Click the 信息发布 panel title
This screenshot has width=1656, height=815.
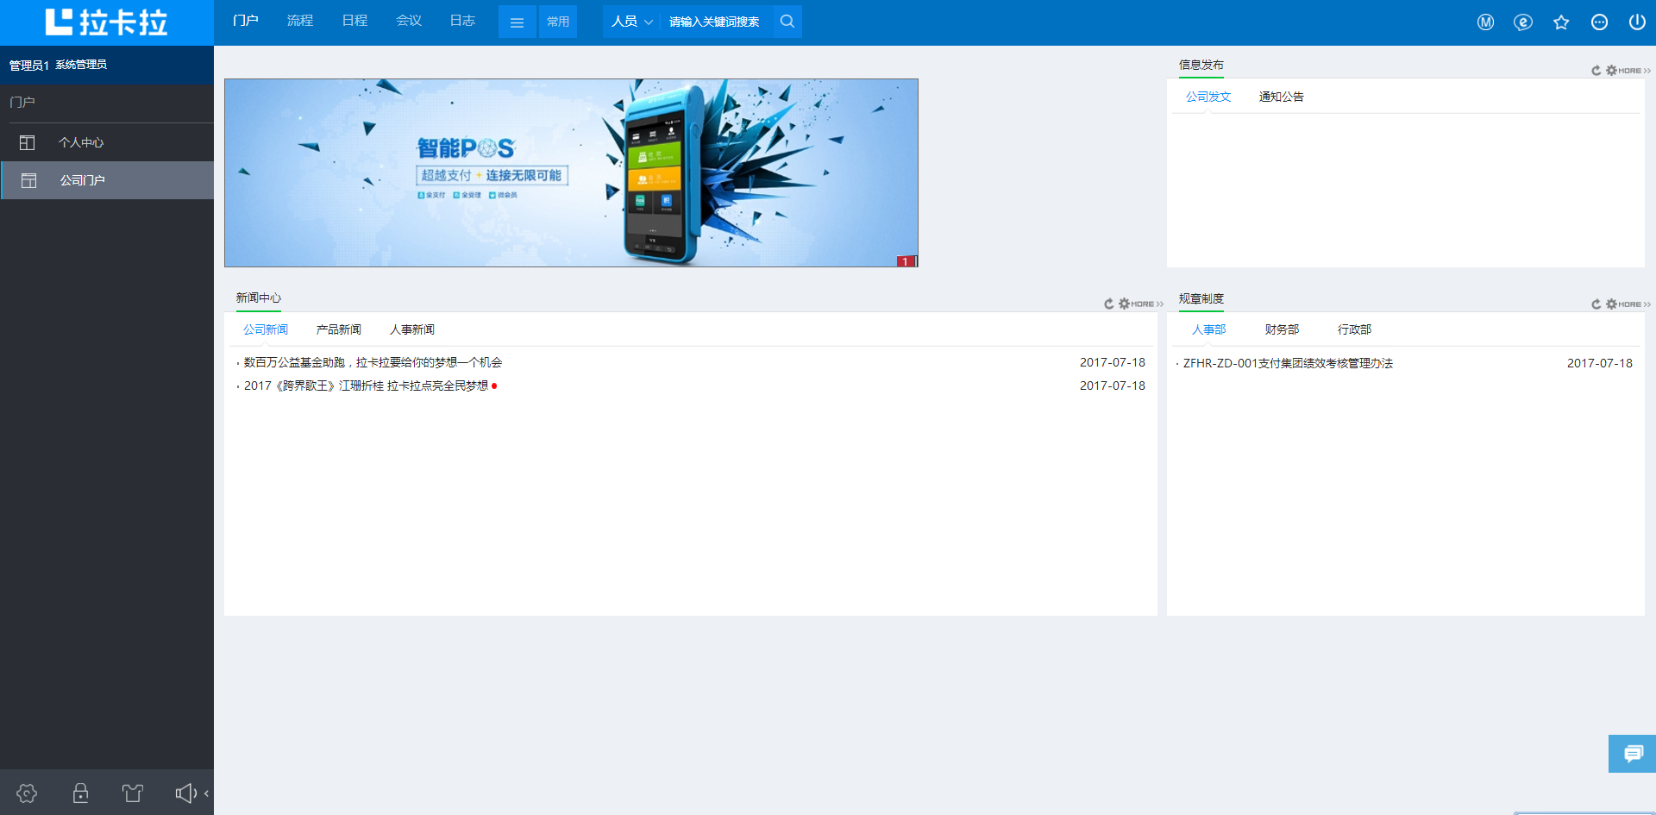point(1201,65)
